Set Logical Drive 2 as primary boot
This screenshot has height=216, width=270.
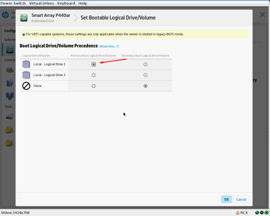tap(94, 75)
